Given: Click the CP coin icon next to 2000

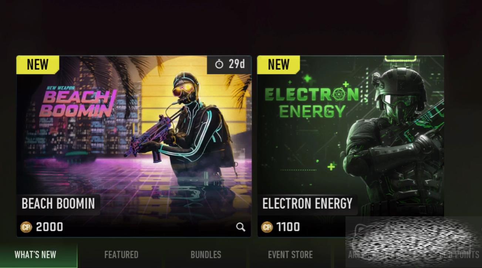Looking at the screenshot, I should pyautogui.click(x=26, y=227).
